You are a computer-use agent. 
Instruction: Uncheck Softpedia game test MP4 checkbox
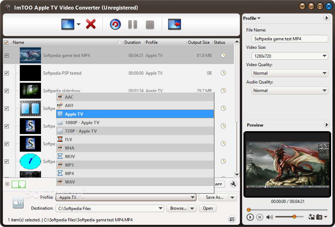point(7,56)
